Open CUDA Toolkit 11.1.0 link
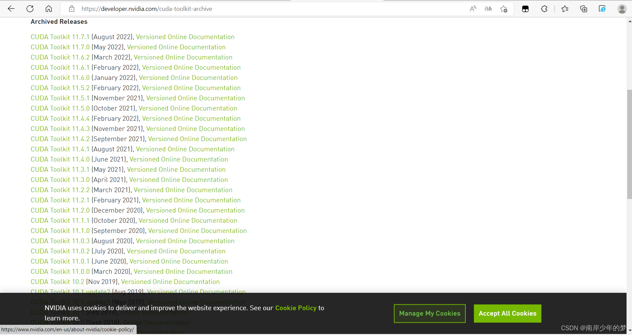The width and height of the screenshot is (632, 335). pos(60,231)
